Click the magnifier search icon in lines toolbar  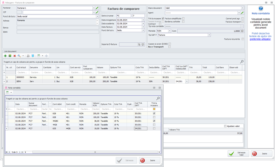point(19,56)
